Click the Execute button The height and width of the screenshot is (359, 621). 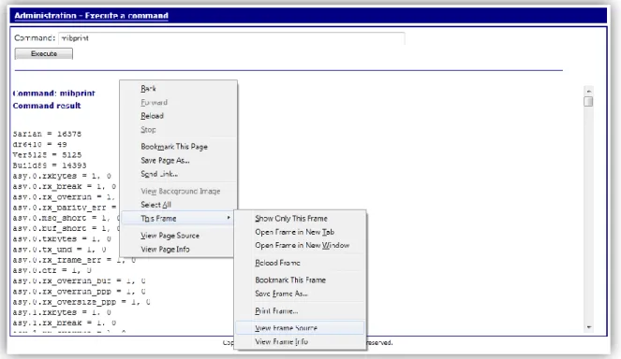44,54
